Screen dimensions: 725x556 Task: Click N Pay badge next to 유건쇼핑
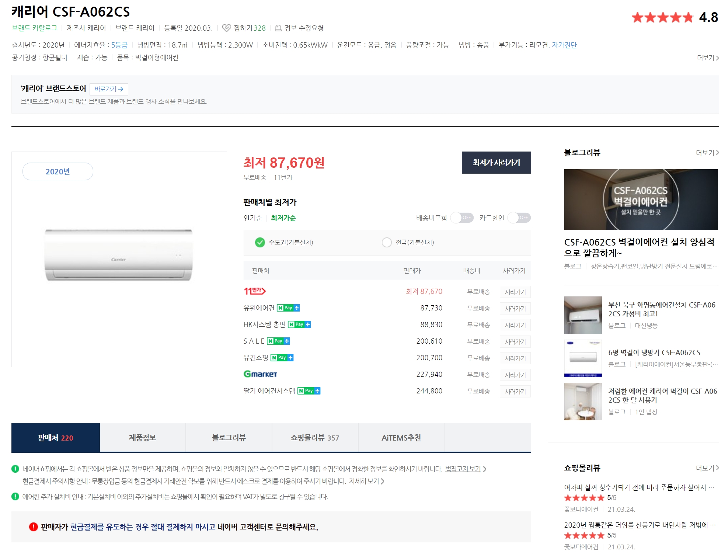[282, 358]
